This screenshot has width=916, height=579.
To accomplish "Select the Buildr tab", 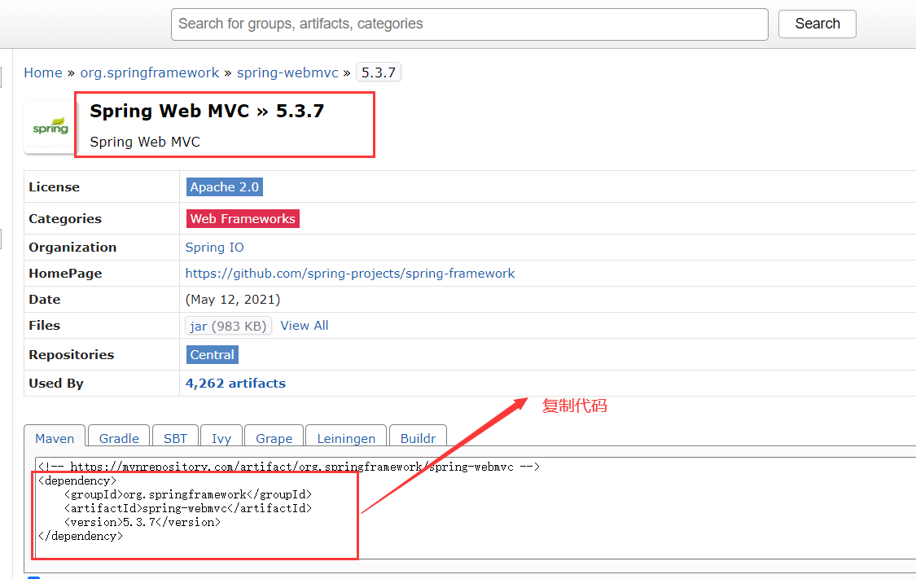I will click(418, 438).
